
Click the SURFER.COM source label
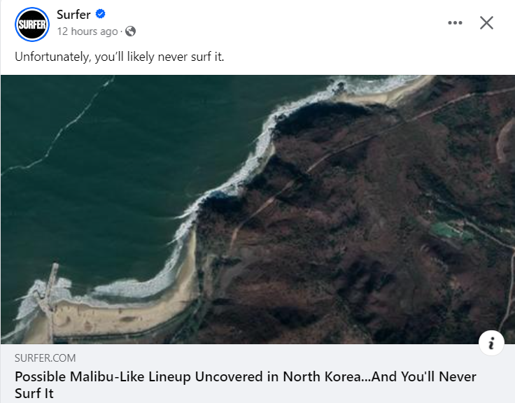click(45, 358)
